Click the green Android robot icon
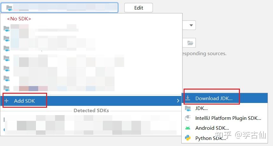 (x=188, y=128)
